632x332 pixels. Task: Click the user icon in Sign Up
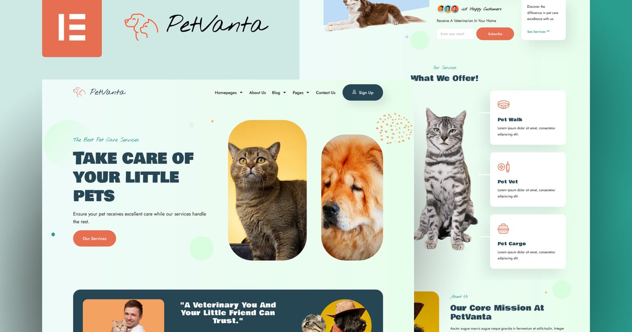tap(354, 92)
